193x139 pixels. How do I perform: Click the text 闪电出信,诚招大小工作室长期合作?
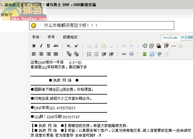[63, 99]
